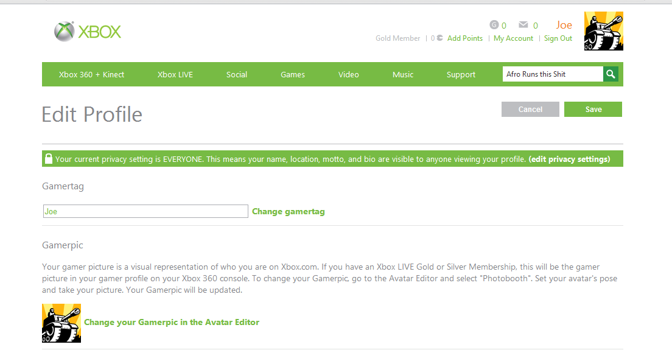Click the Microsoft Points coin icon
Viewport: 672px width, 350px height.
439,38
